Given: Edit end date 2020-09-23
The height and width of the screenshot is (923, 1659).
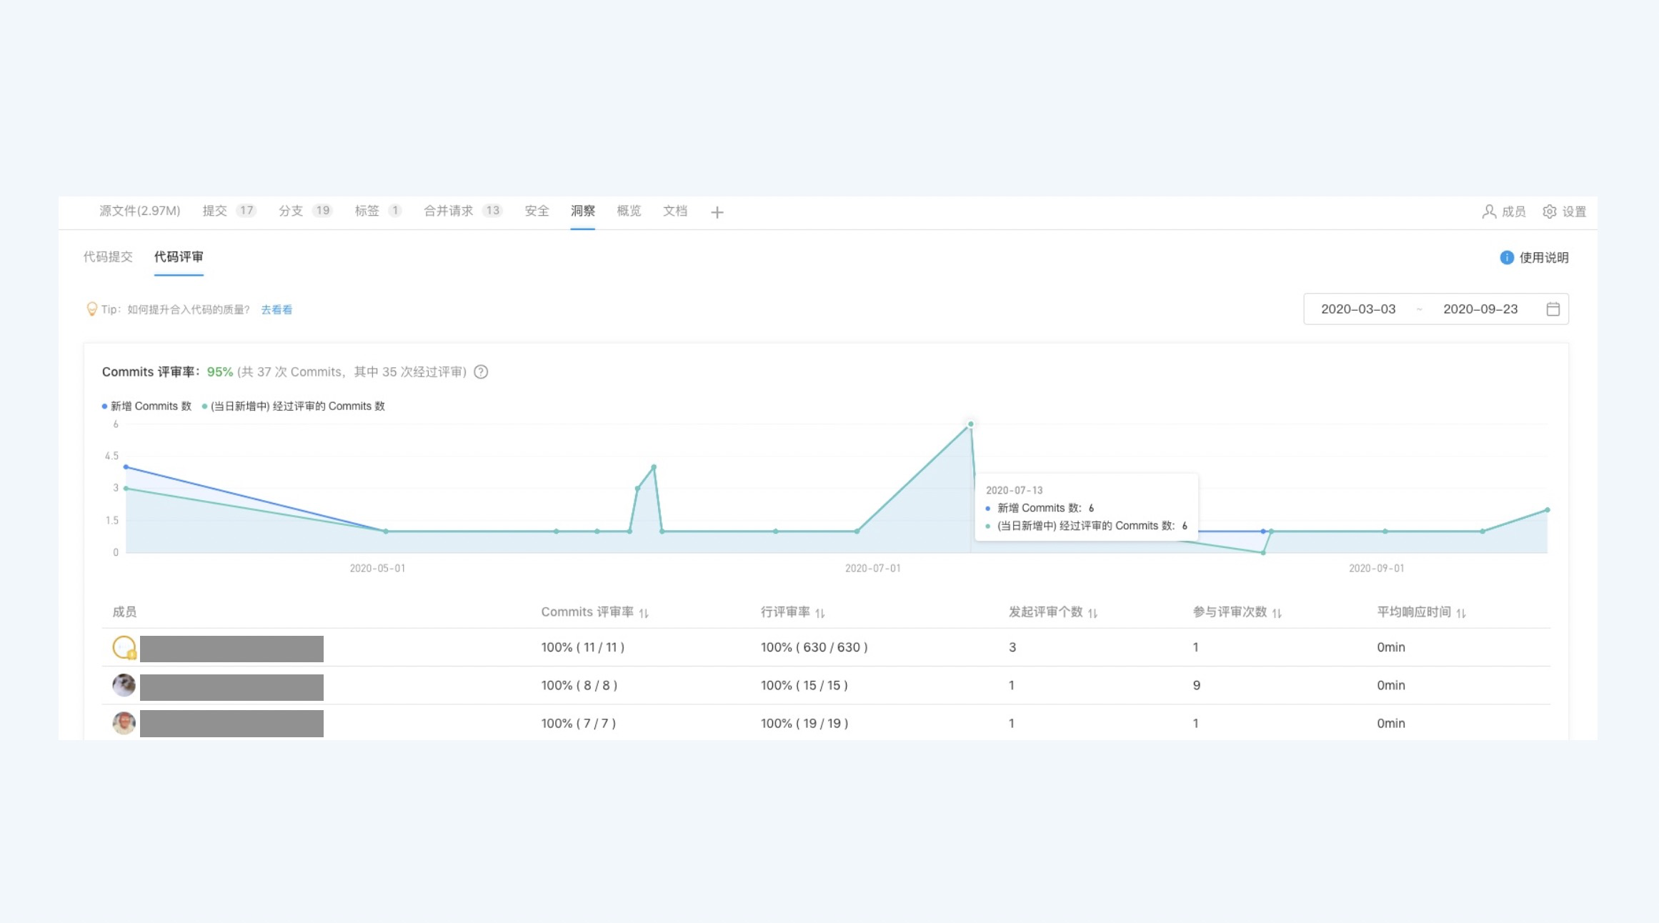Looking at the screenshot, I should point(1480,309).
